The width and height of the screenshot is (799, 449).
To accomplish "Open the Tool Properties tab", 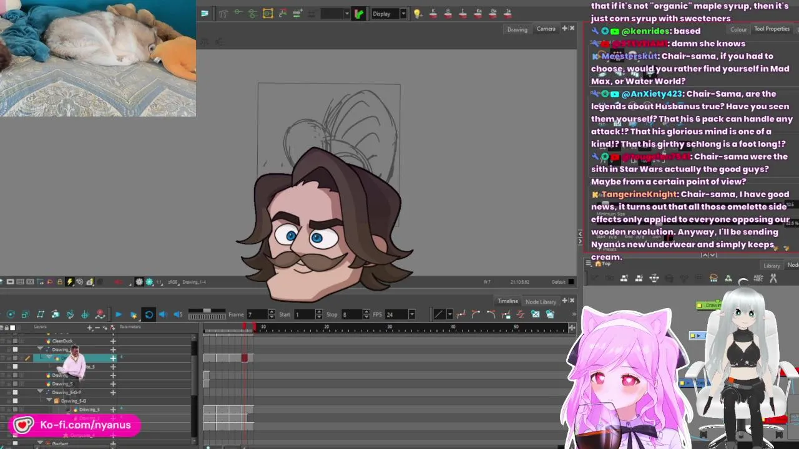I will [x=772, y=29].
